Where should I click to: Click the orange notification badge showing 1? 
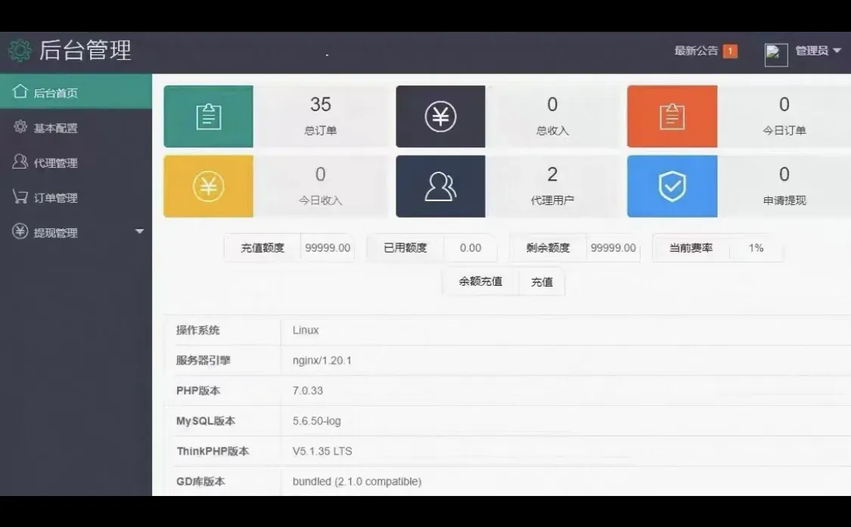tap(731, 51)
